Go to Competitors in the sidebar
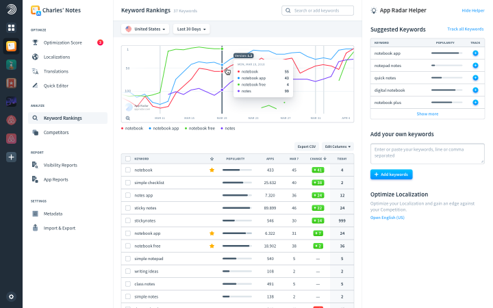 pyautogui.click(x=56, y=132)
